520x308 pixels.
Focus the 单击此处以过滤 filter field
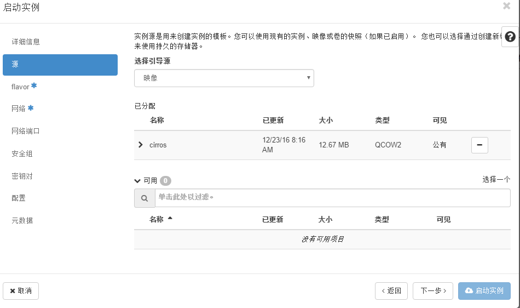tap(333, 198)
